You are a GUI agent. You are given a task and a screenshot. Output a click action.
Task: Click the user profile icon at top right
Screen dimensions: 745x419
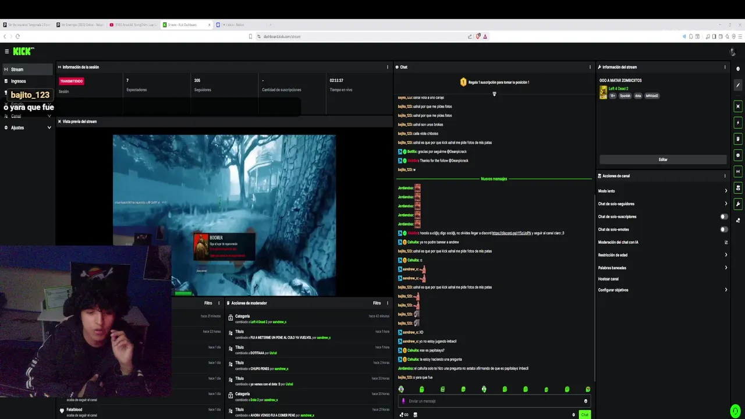[x=733, y=52]
